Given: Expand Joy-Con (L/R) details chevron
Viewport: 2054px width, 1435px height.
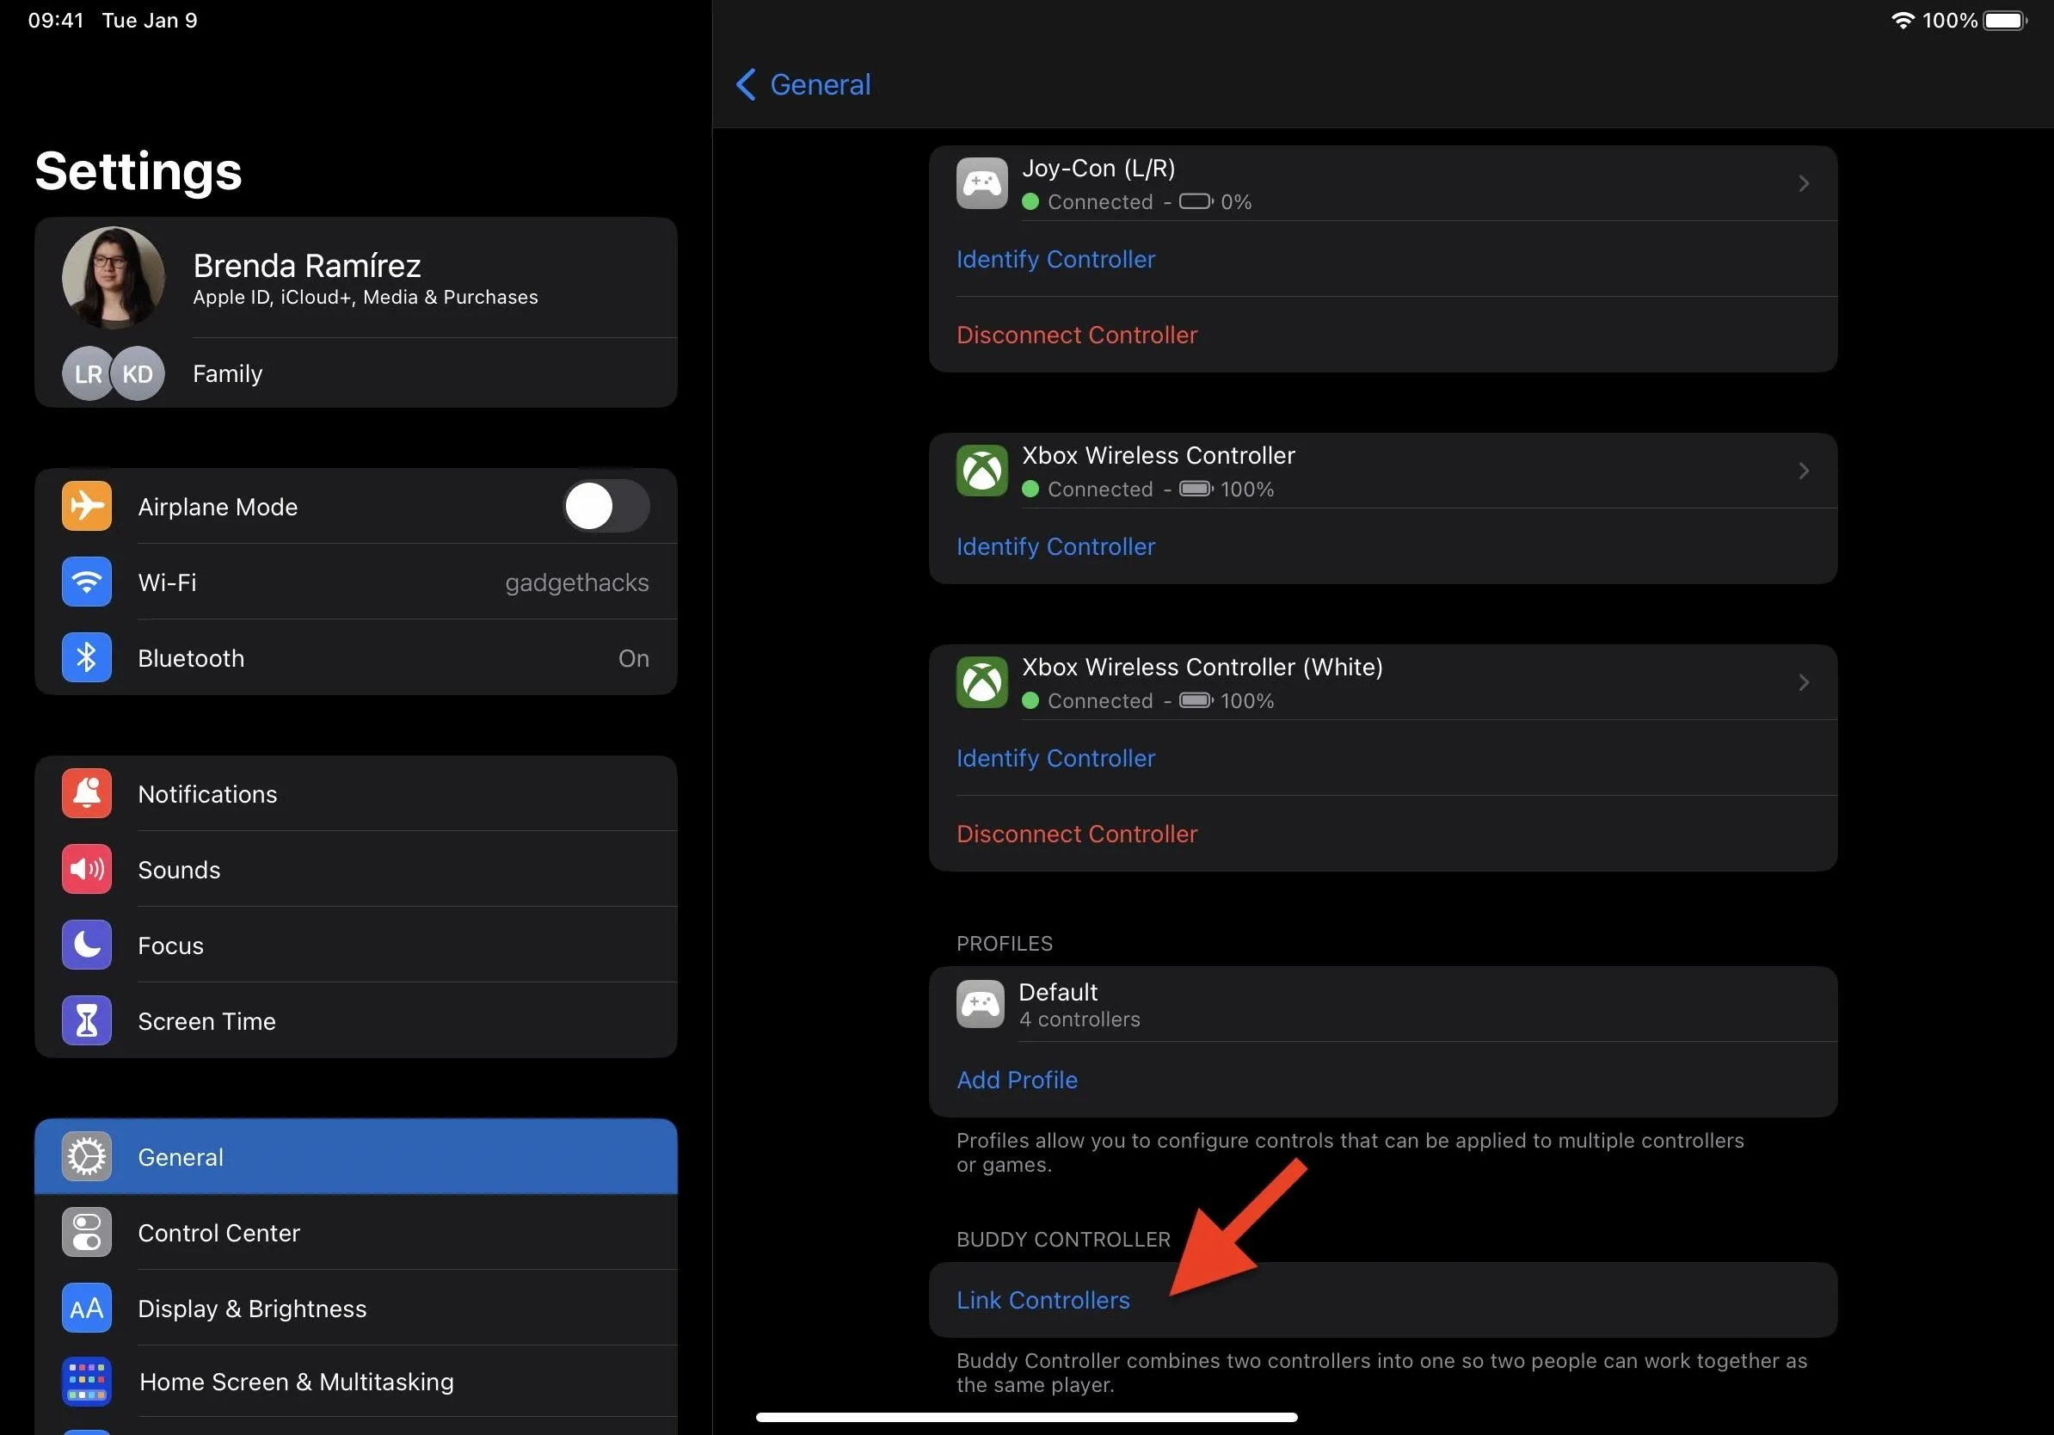Looking at the screenshot, I should click(x=1804, y=183).
